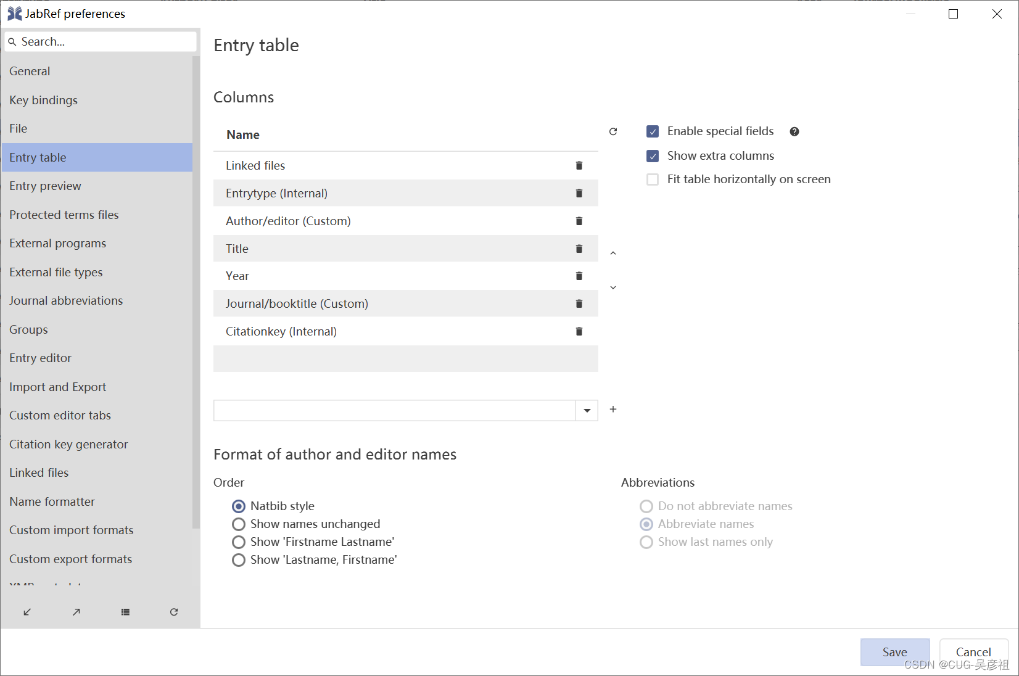This screenshot has width=1019, height=676.
Task: Switch to Entry preview settings
Action: click(x=97, y=186)
